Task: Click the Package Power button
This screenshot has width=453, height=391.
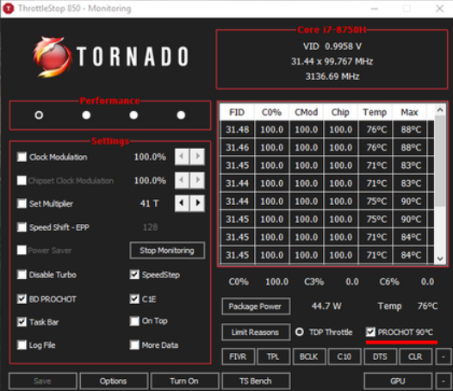Action: tap(256, 307)
